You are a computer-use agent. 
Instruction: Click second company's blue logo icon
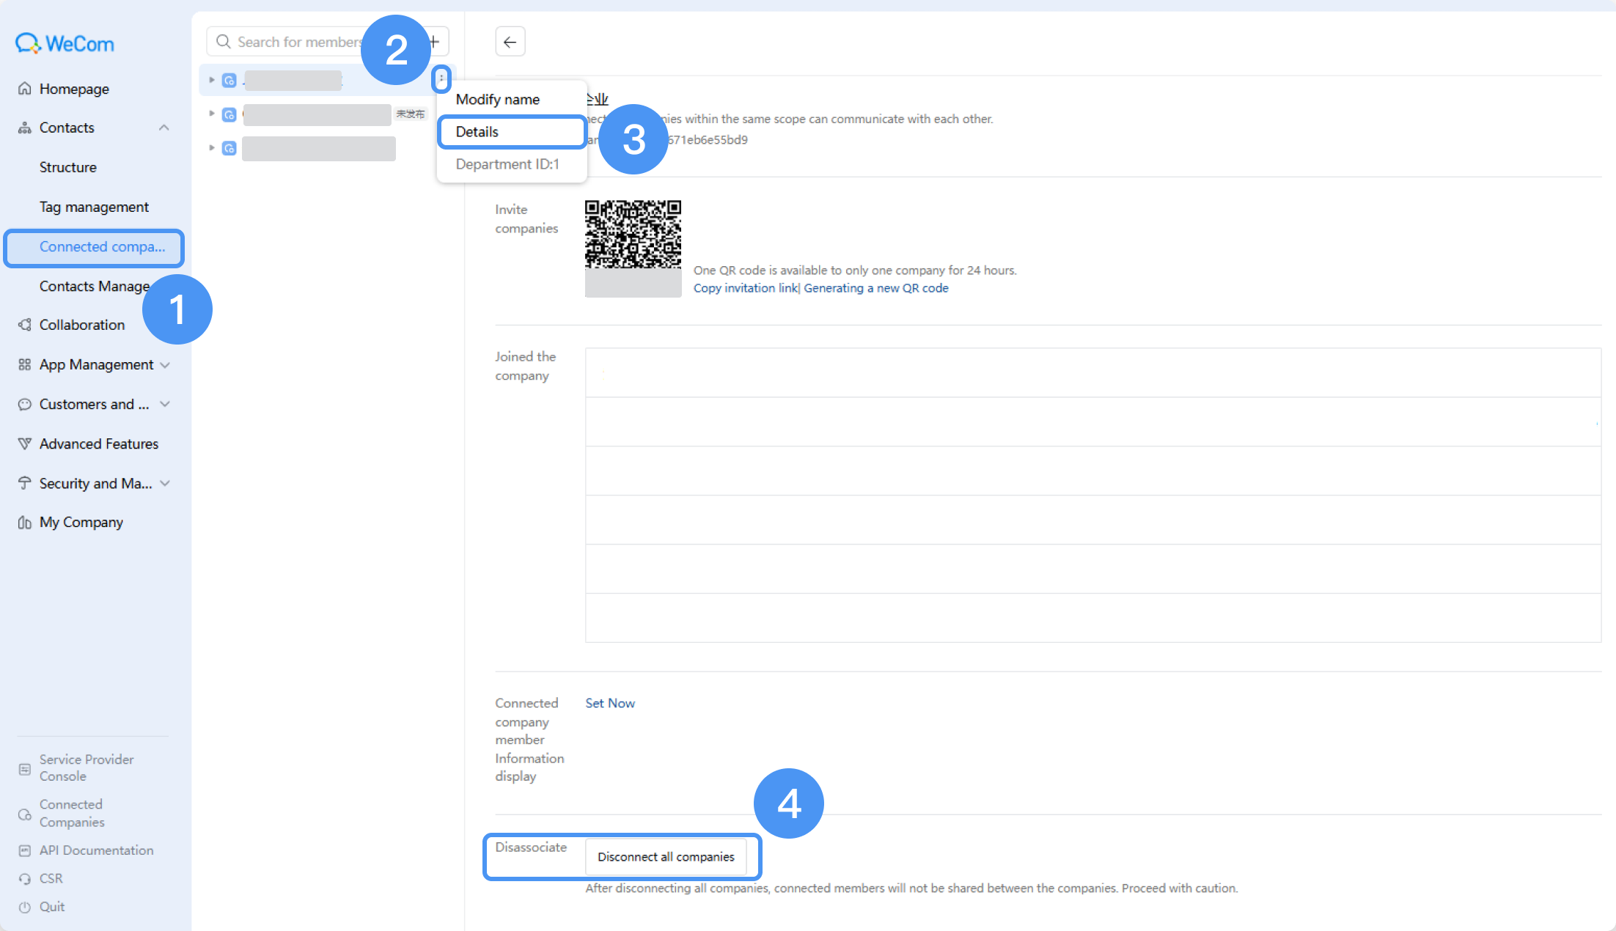[229, 114]
